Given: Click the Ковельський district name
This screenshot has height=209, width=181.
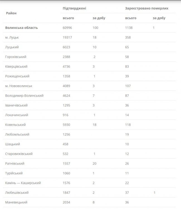Looking at the screenshot, I should [15, 125].
